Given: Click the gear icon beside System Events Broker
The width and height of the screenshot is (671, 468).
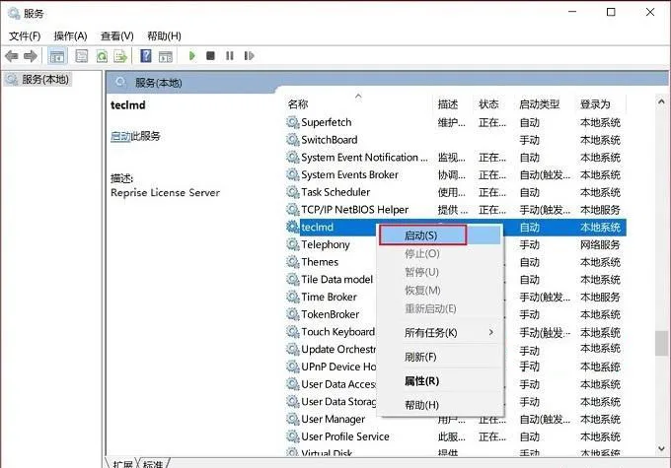Looking at the screenshot, I should pyautogui.click(x=293, y=174).
